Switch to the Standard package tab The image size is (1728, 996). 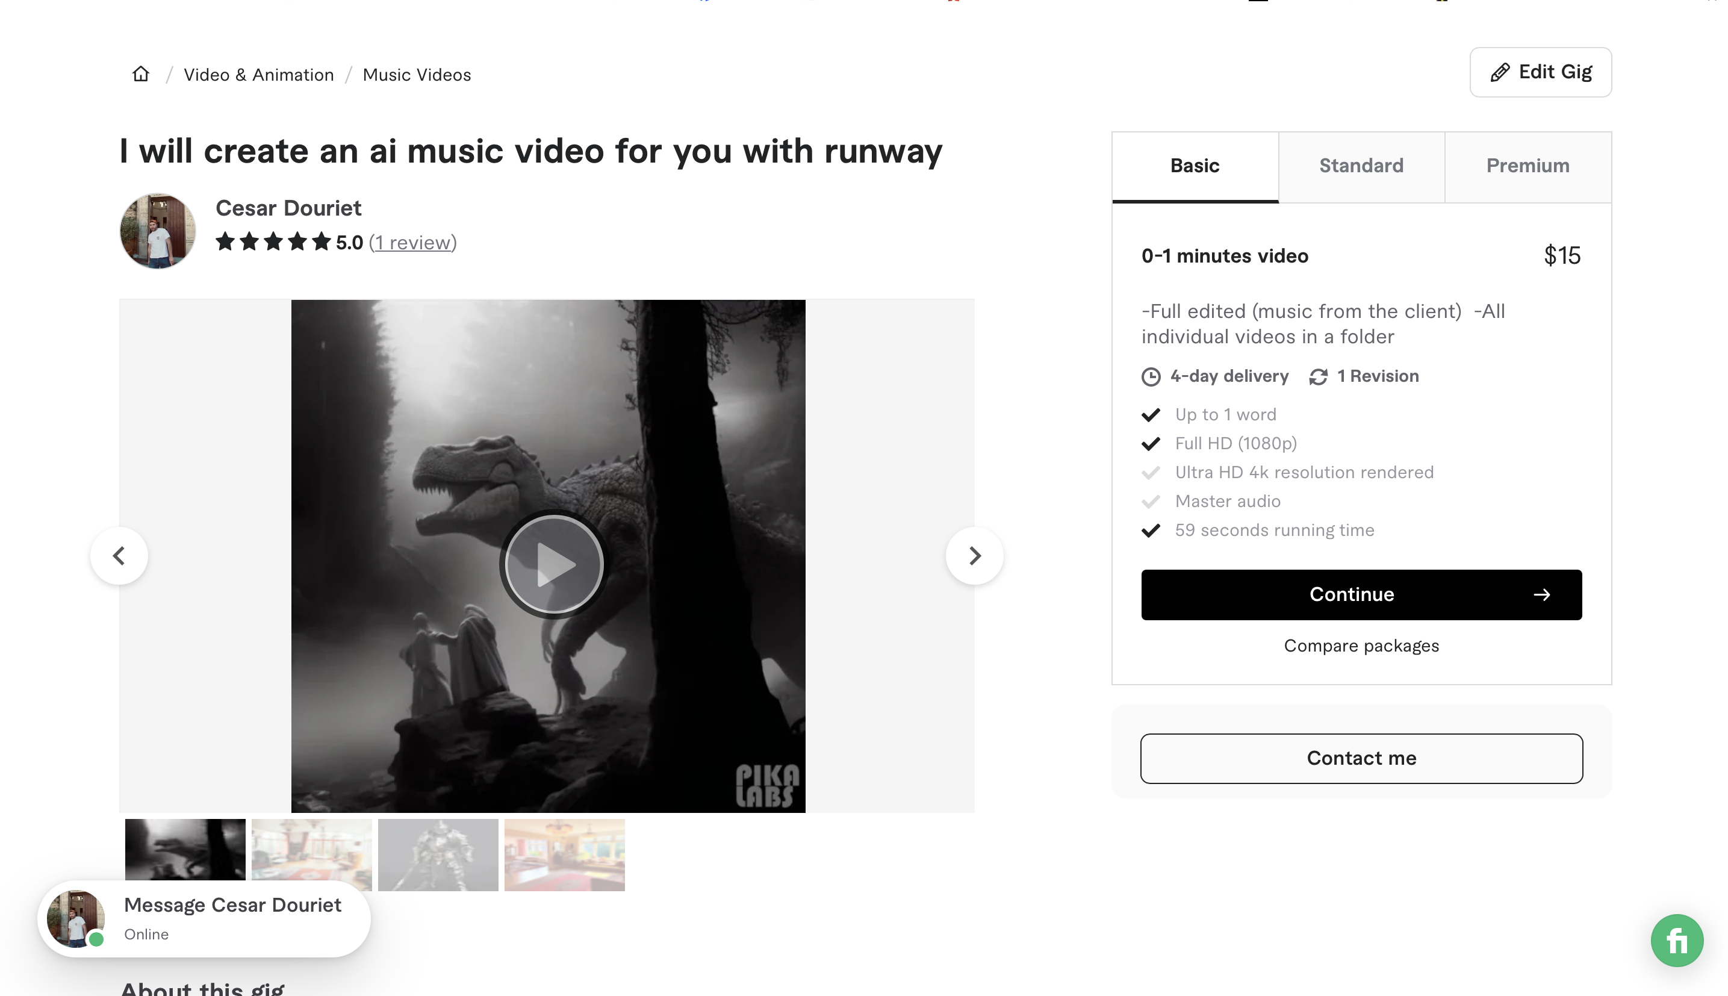tap(1361, 166)
